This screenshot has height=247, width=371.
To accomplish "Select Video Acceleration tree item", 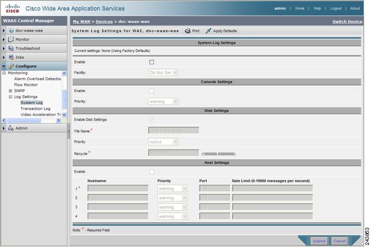I will pyautogui.click(x=41, y=114).
